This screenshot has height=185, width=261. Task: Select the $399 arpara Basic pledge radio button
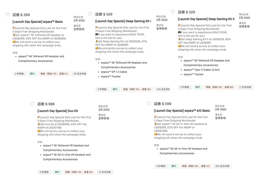[8, 15]
